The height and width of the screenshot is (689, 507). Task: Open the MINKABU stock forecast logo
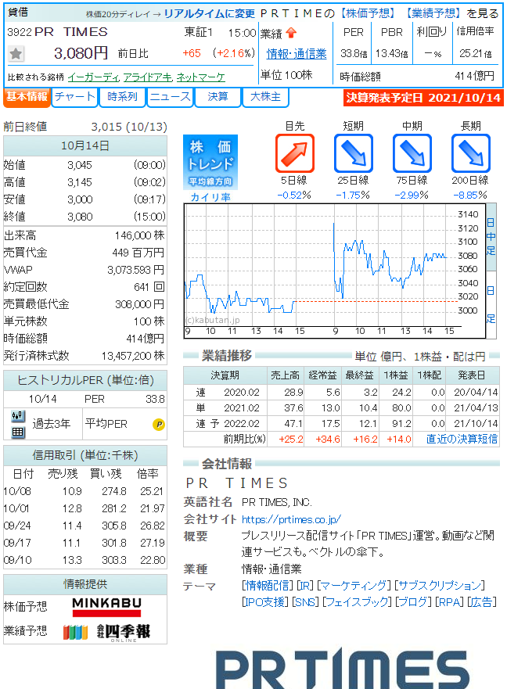(106, 607)
